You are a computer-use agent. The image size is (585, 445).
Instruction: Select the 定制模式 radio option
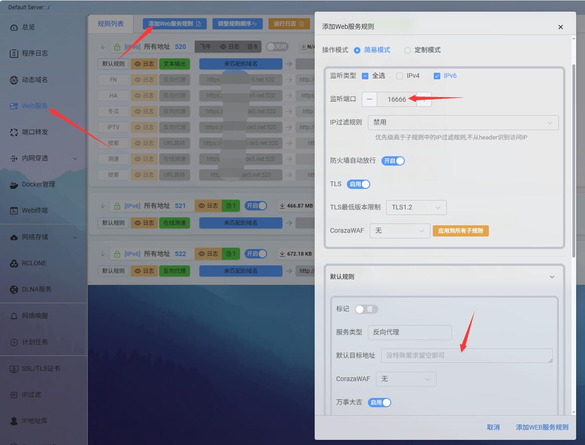pos(407,49)
